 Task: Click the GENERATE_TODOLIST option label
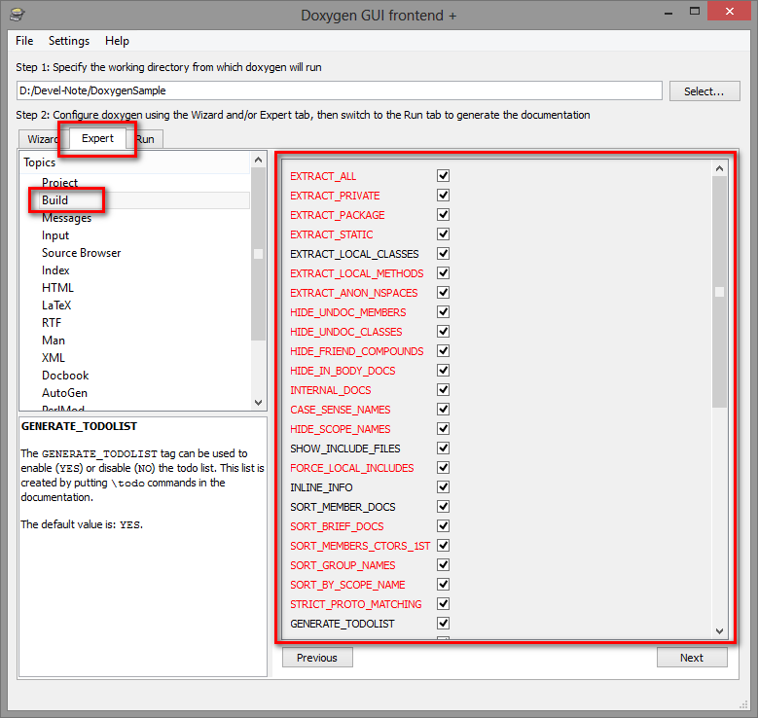pos(343,624)
